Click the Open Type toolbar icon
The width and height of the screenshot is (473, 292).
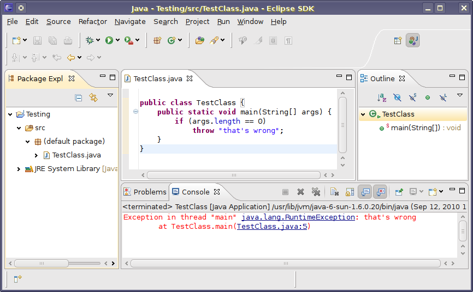[x=199, y=40]
